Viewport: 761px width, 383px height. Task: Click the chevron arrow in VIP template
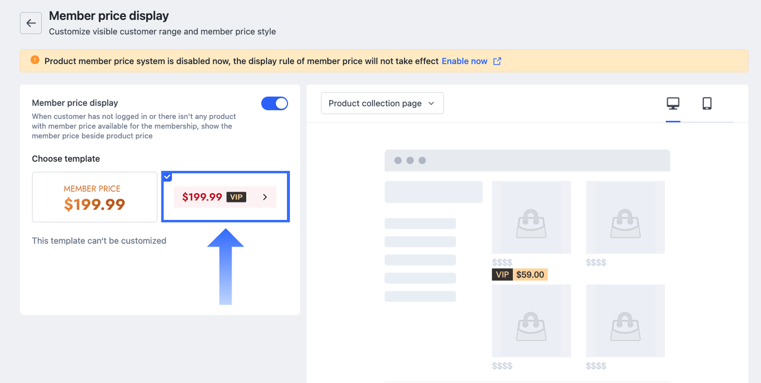(265, 197)
